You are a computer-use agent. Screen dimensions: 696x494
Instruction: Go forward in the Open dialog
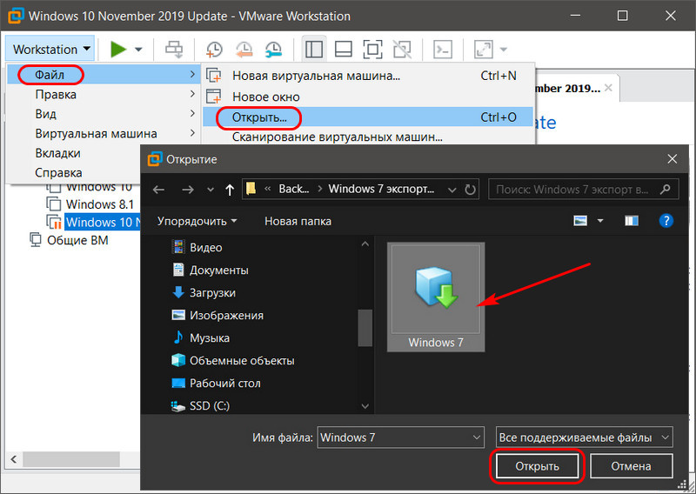click(188, 190)
